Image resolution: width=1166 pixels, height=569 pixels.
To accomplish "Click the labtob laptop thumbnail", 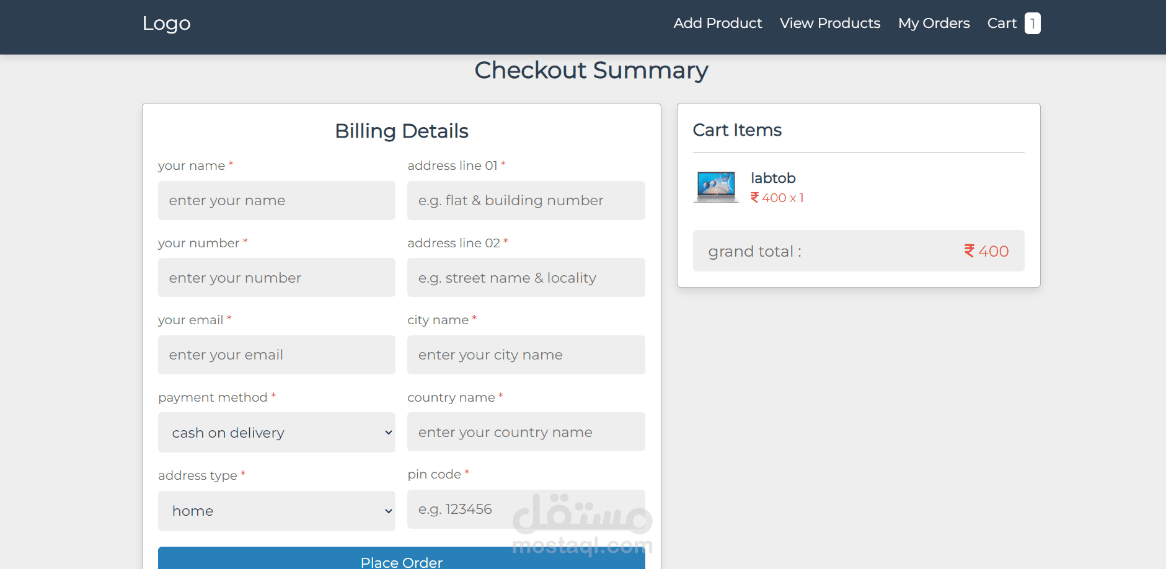I will click(716, 187).
